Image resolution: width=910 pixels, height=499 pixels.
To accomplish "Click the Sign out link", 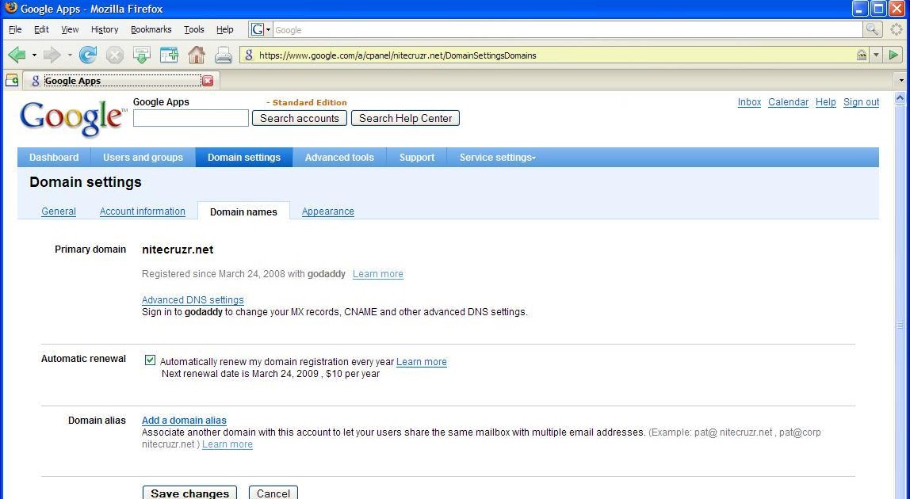I will coord(861,102).
